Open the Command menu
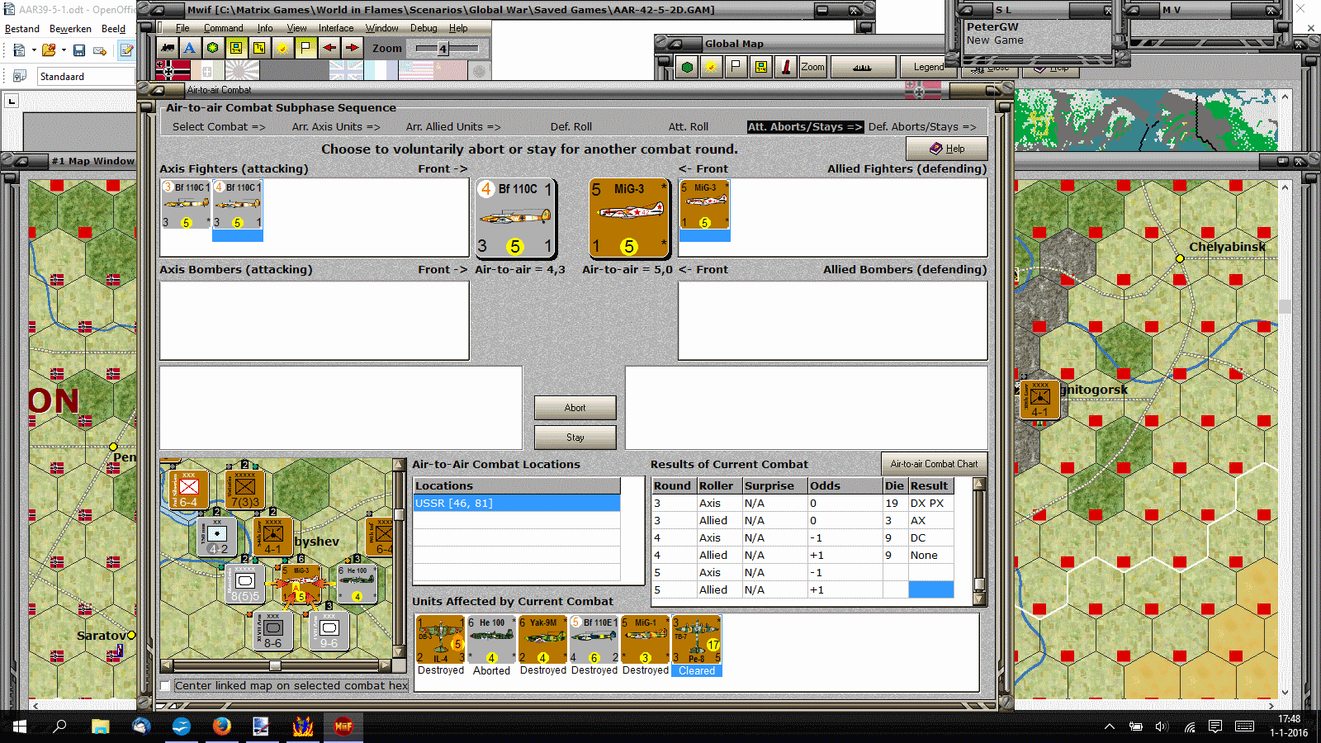The width and height of the screenshot is (1321, 743). 223,28
